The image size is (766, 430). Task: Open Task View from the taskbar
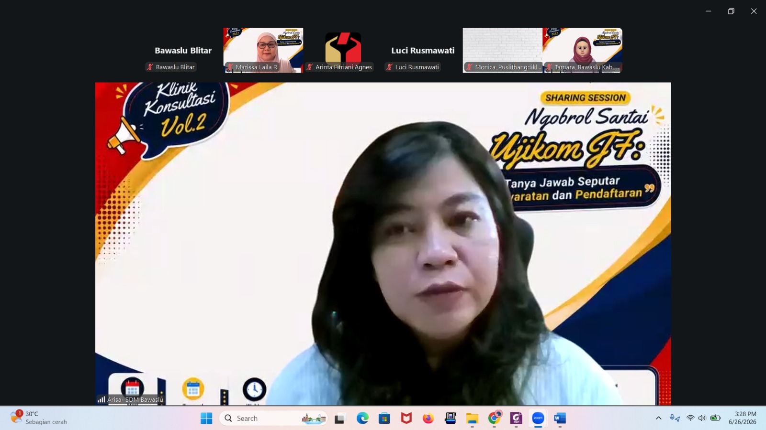click(x=340, y=419)
